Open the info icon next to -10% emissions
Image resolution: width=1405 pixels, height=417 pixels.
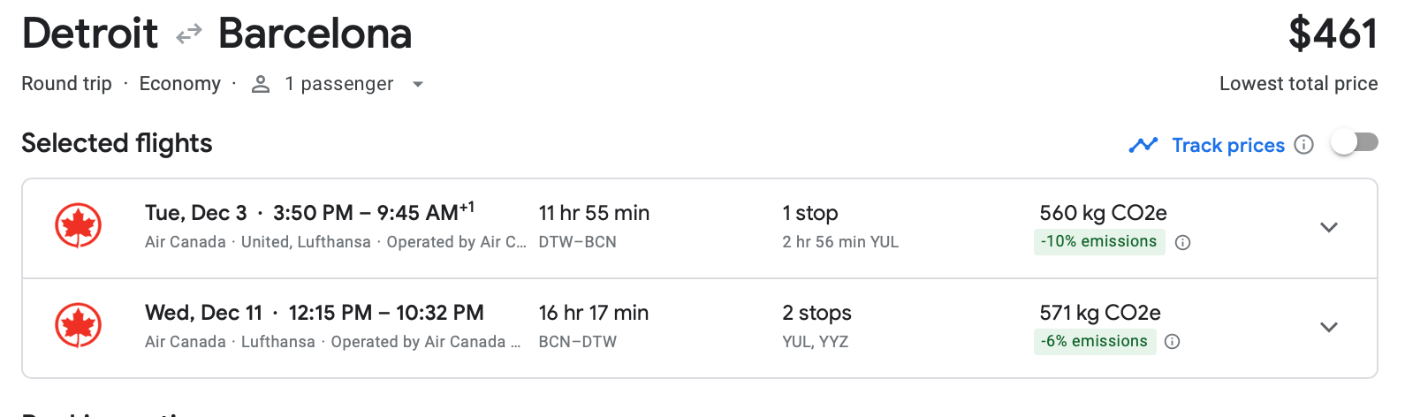(x=1183, y=242)
